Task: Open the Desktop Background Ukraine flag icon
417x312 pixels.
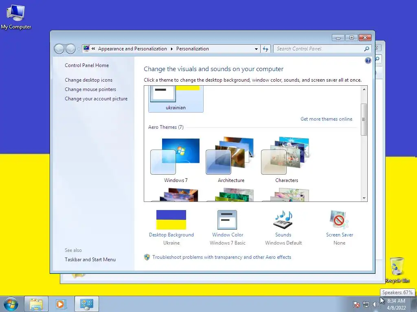Action: (x=171, y=220)
